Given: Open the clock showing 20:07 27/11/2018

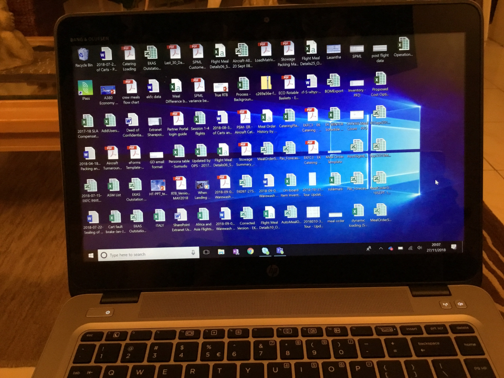Looking at the screenshot, I should [436, 247].
